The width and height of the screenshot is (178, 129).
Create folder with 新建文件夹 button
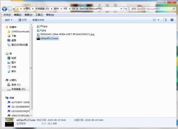(38, 20)
